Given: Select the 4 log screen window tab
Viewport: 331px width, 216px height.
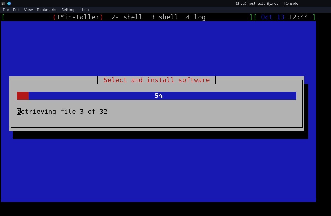Looking at the screenshot, I should tap(196, 17).
